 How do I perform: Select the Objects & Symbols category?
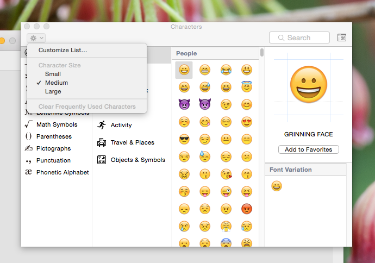132,160
